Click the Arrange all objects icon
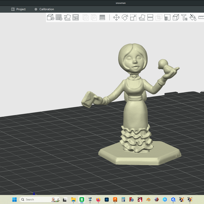 pyautogui.click(x=76, y=17)
